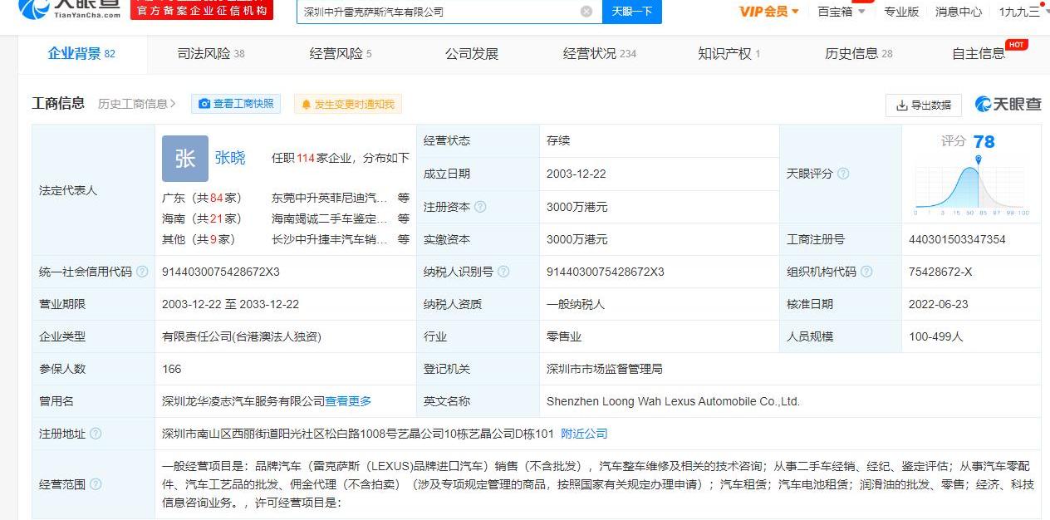The image size is (1050, 520).
Task: Switch to the 企业背景 tab
Action: (81, 54)
